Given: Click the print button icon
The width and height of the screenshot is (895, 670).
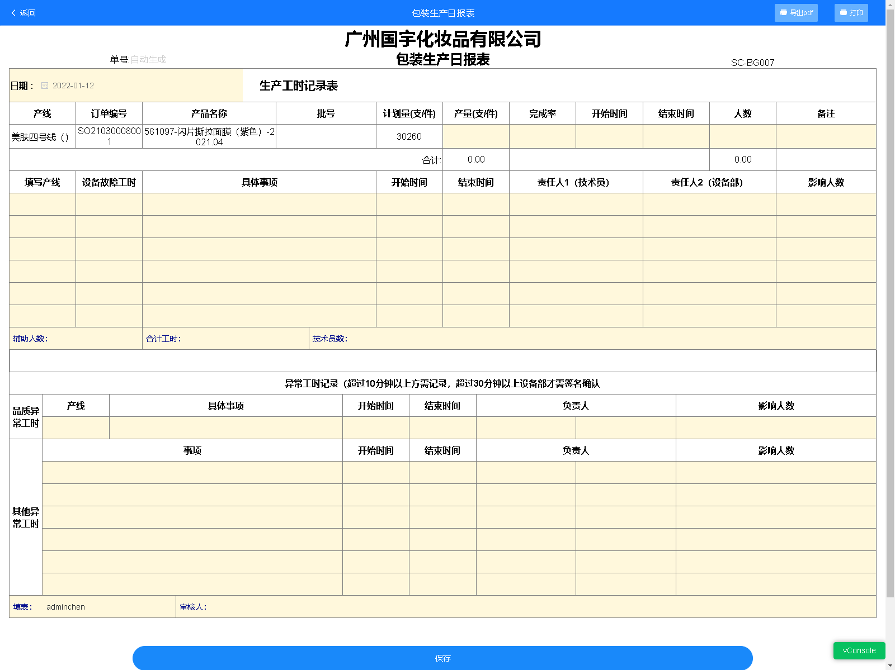Looking at the screenshot, I should 844,13.
